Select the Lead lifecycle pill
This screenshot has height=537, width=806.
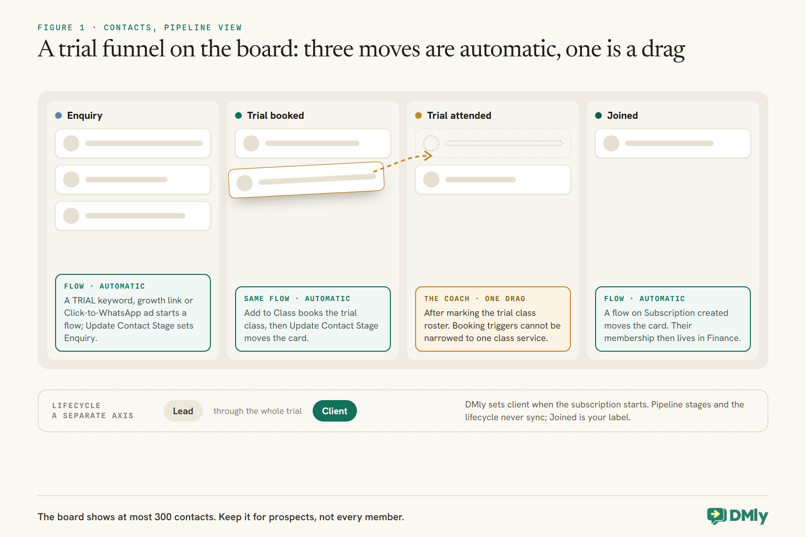(x=183, y=410)
